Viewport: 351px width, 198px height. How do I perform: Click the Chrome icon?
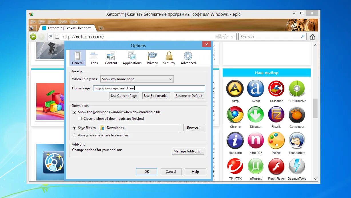[x=235, y=115]
